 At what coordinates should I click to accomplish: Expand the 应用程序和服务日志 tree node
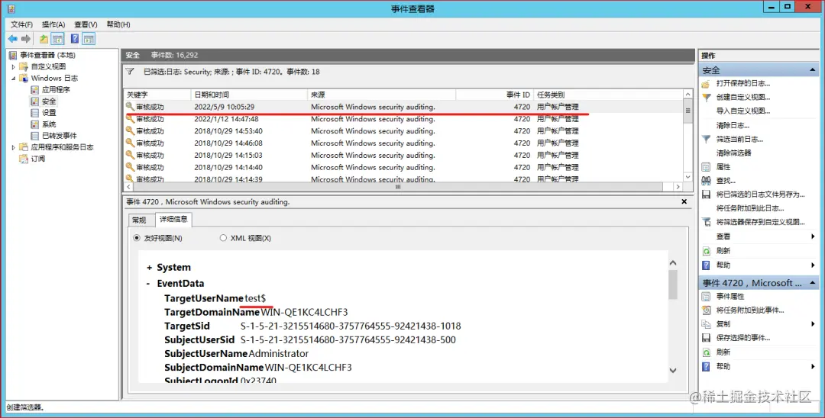[x=13, y=147]
